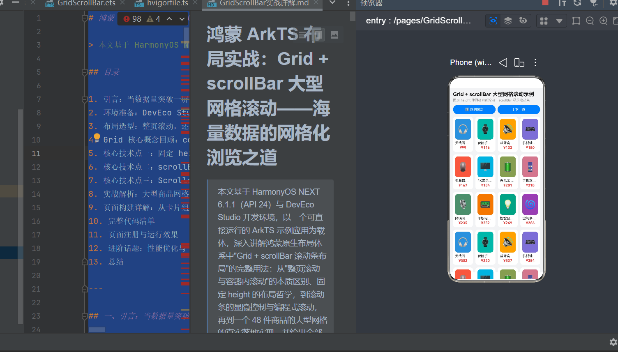
Task: Expand the dropdown arrow beside multi-device icon
Action: coord(559,21)
